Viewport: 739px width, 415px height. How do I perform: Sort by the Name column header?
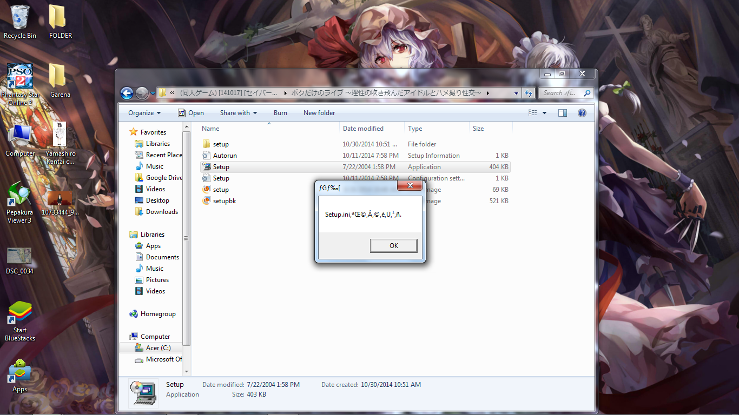click(x=269, y=129)
